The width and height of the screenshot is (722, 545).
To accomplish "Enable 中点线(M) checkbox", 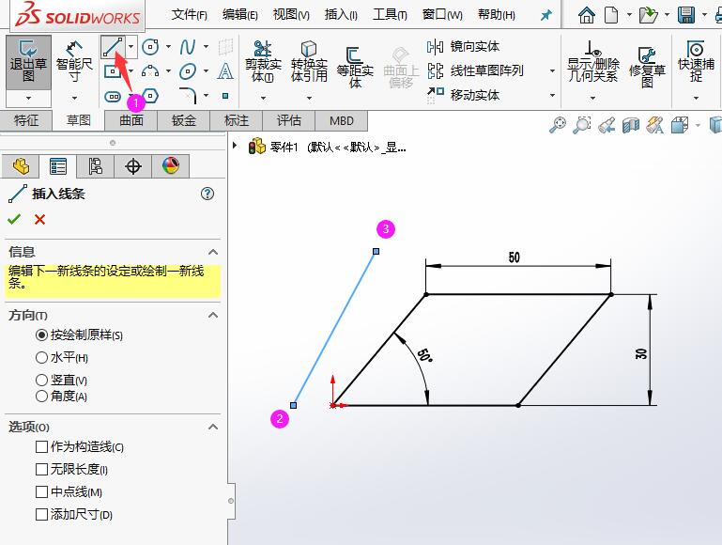I will pyautogui.click(x=69, y=492).
